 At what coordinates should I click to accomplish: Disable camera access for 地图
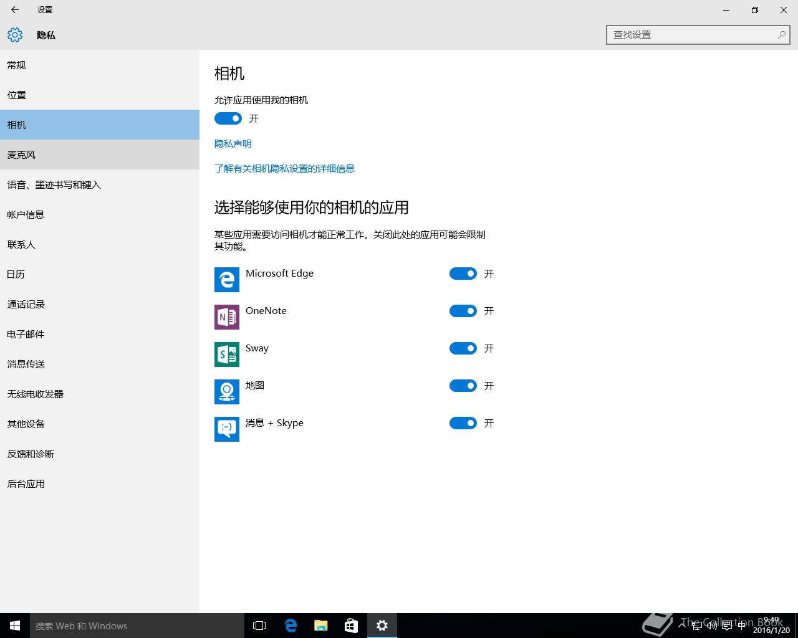pyautogui.click(x=463, y=386)
